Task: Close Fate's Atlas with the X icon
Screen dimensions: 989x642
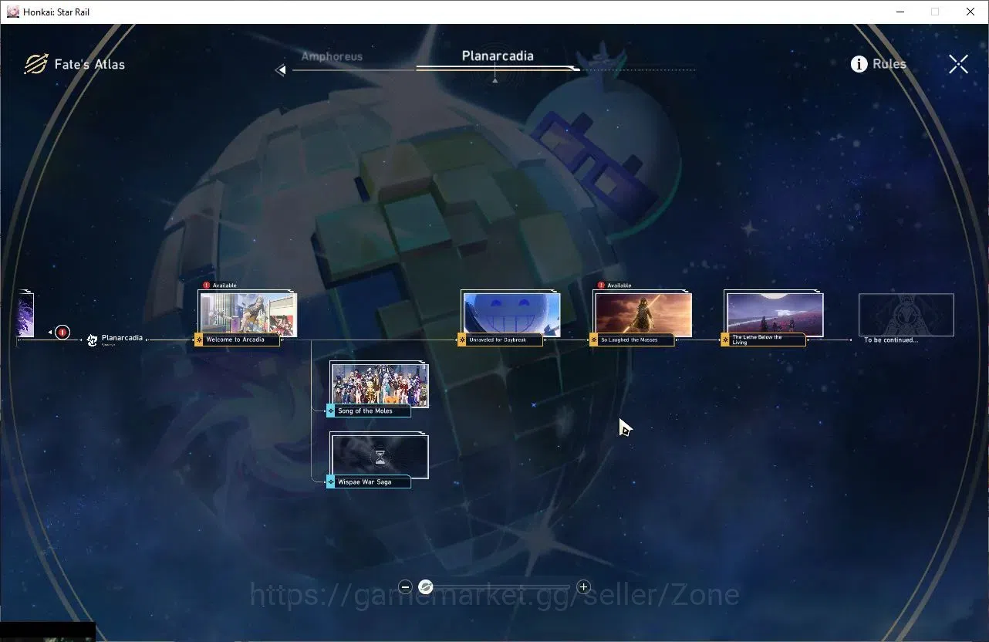Action: (x=958, y=64)
